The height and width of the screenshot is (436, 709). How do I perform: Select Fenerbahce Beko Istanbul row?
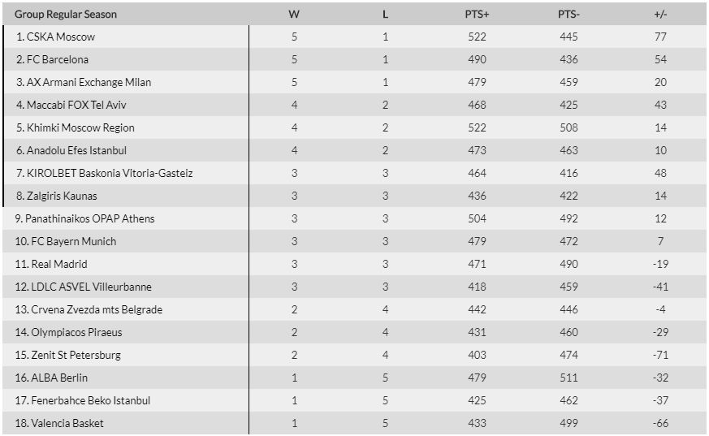[354, 400]
